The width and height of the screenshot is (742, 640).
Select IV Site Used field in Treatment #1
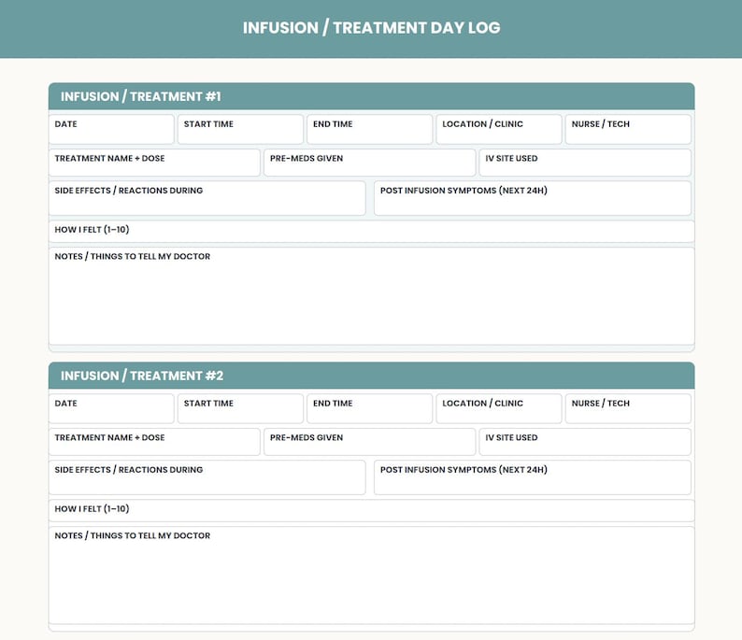(585, 163)
